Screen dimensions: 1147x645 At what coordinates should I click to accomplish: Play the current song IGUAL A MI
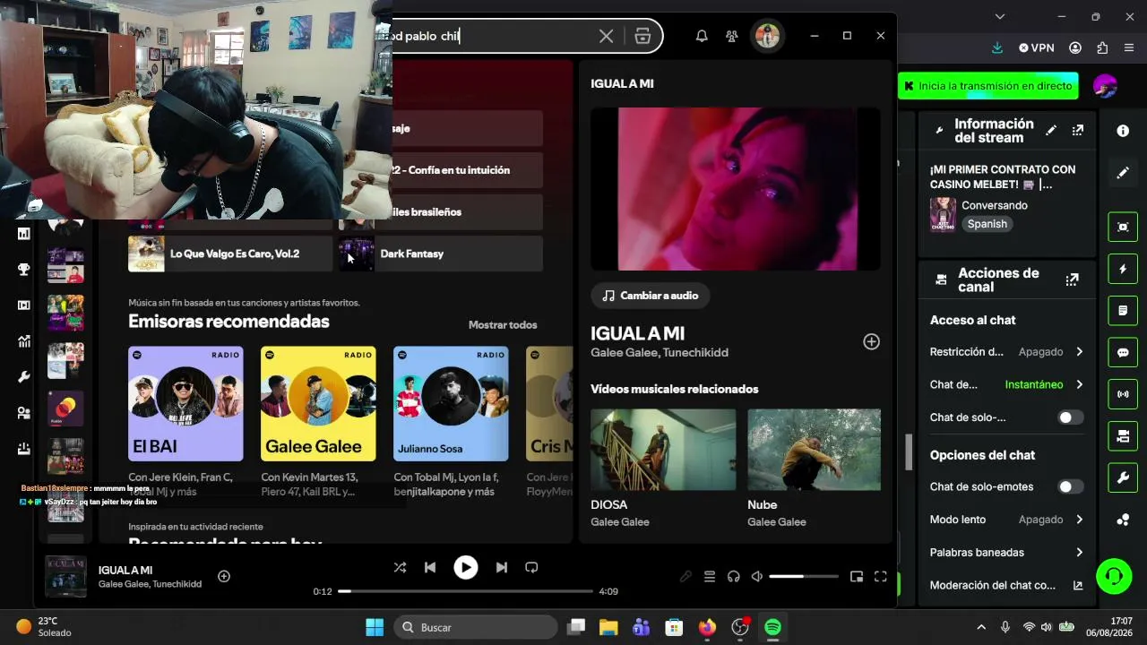466,567
